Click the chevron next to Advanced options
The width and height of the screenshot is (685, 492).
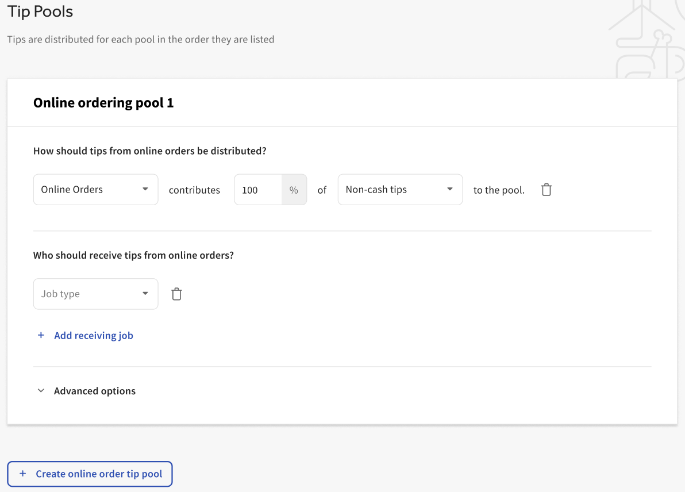pyautogui.click(x=41, y=390)
